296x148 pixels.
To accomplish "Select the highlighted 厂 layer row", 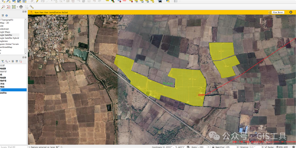I will (x=13, y=90).
